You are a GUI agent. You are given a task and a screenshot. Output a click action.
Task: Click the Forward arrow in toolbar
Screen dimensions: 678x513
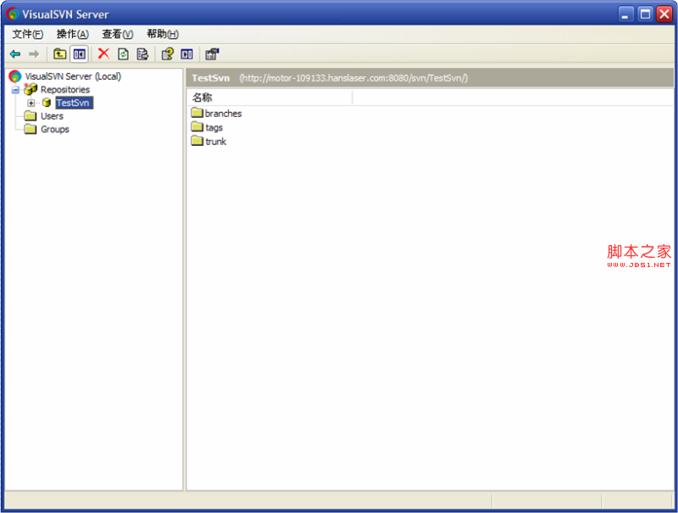coord(34,54)
